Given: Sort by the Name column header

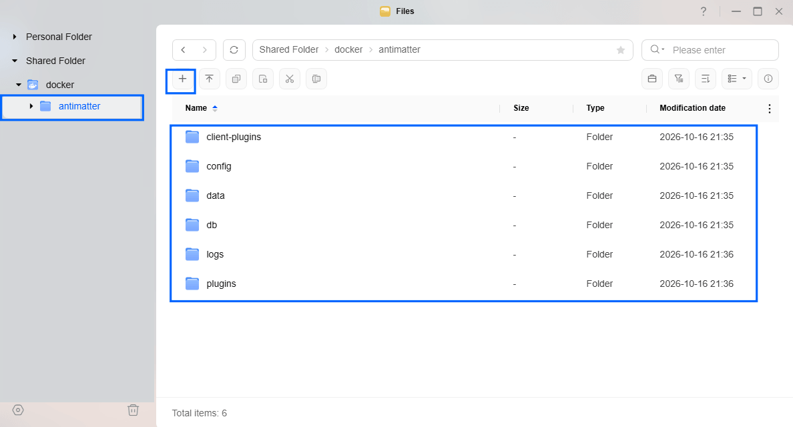Looking at the screenshot, I should click(196, 108).
